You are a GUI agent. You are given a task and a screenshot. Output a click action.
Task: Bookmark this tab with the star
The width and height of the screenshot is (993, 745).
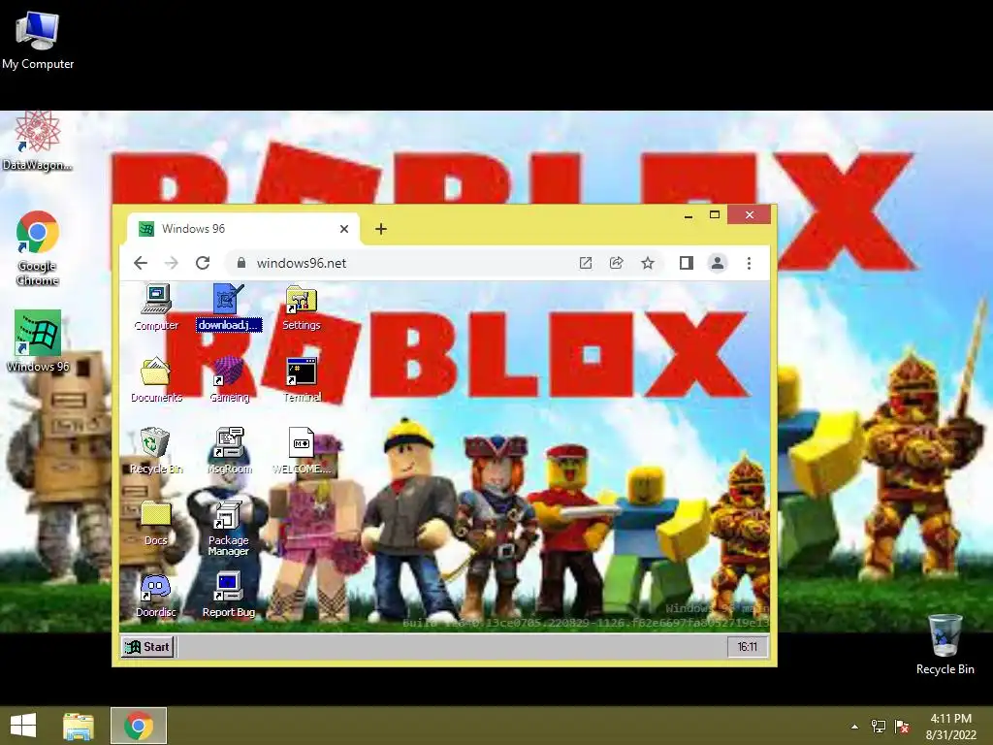(647, 263)
